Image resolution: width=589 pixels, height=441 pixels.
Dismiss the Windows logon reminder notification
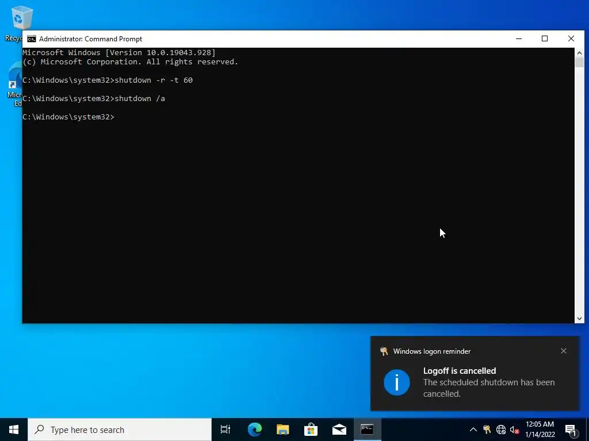pyautogui.click(x=564, y=351)
